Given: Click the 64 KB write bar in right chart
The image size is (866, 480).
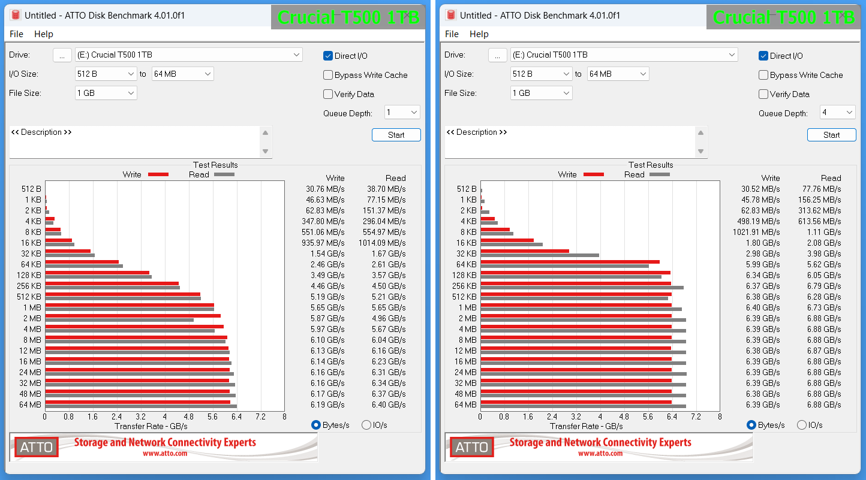Looking at the screenshot, I should [570, 262].
